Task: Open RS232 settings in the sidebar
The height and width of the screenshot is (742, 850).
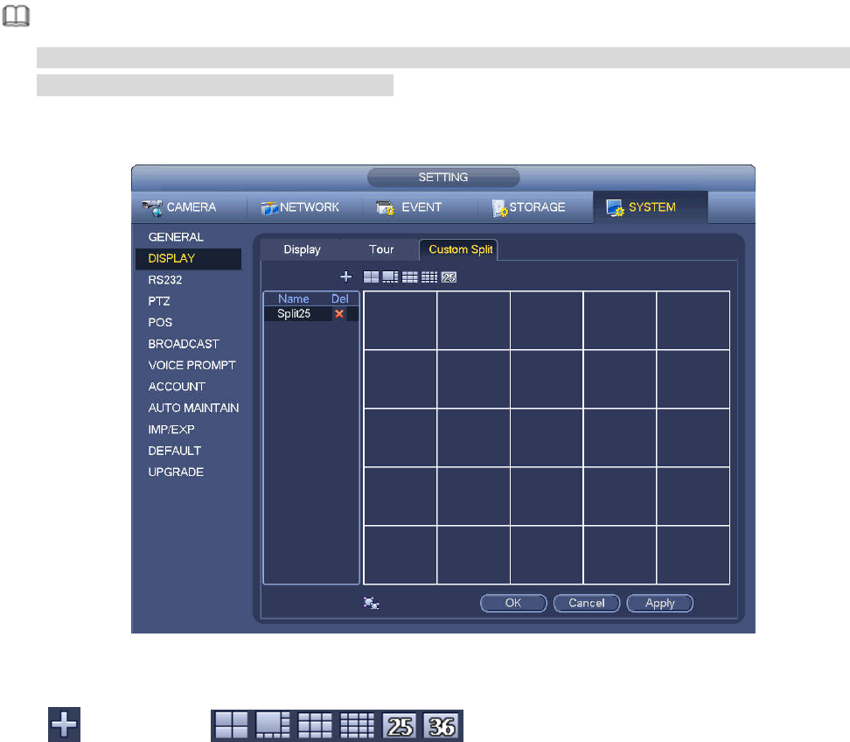Action: tap(165, 280)
